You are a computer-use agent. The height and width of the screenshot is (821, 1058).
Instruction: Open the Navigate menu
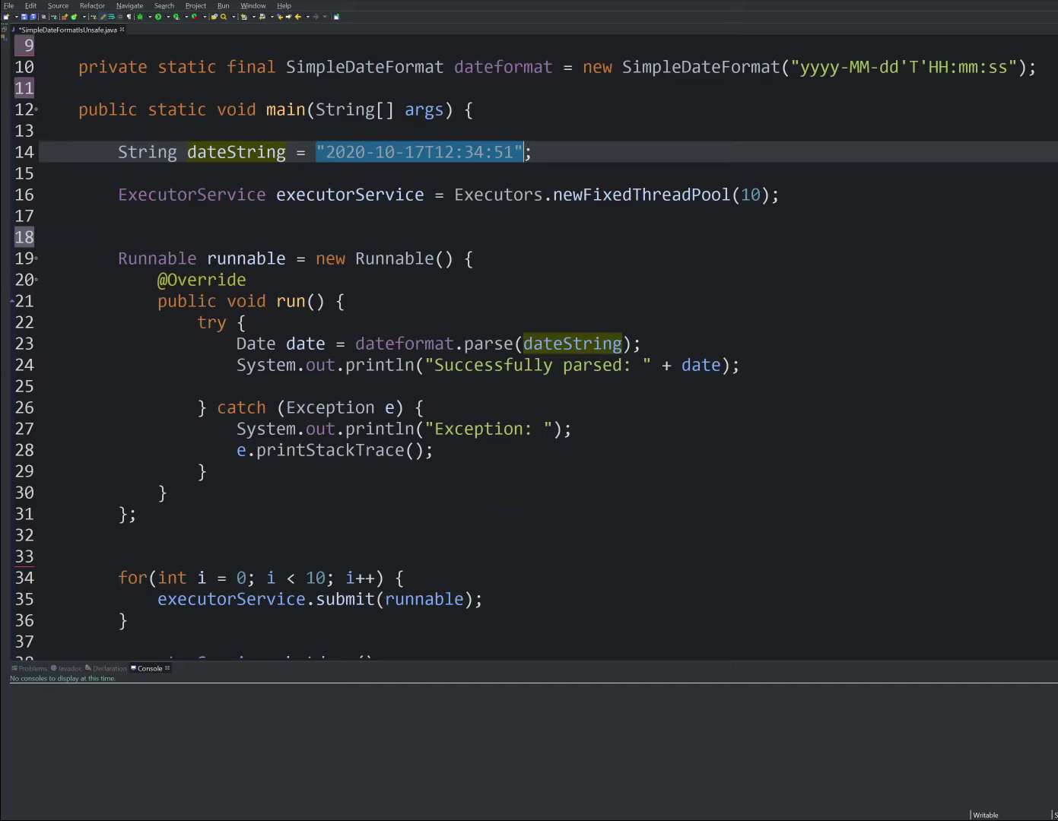coord(129,5)
